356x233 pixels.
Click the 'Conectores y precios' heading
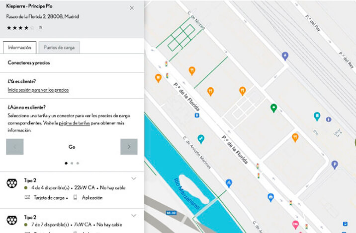29,63
